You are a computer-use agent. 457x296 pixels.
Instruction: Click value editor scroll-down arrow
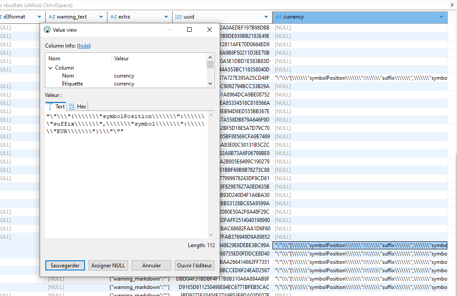pyautogui.click(x=211, y=235)
